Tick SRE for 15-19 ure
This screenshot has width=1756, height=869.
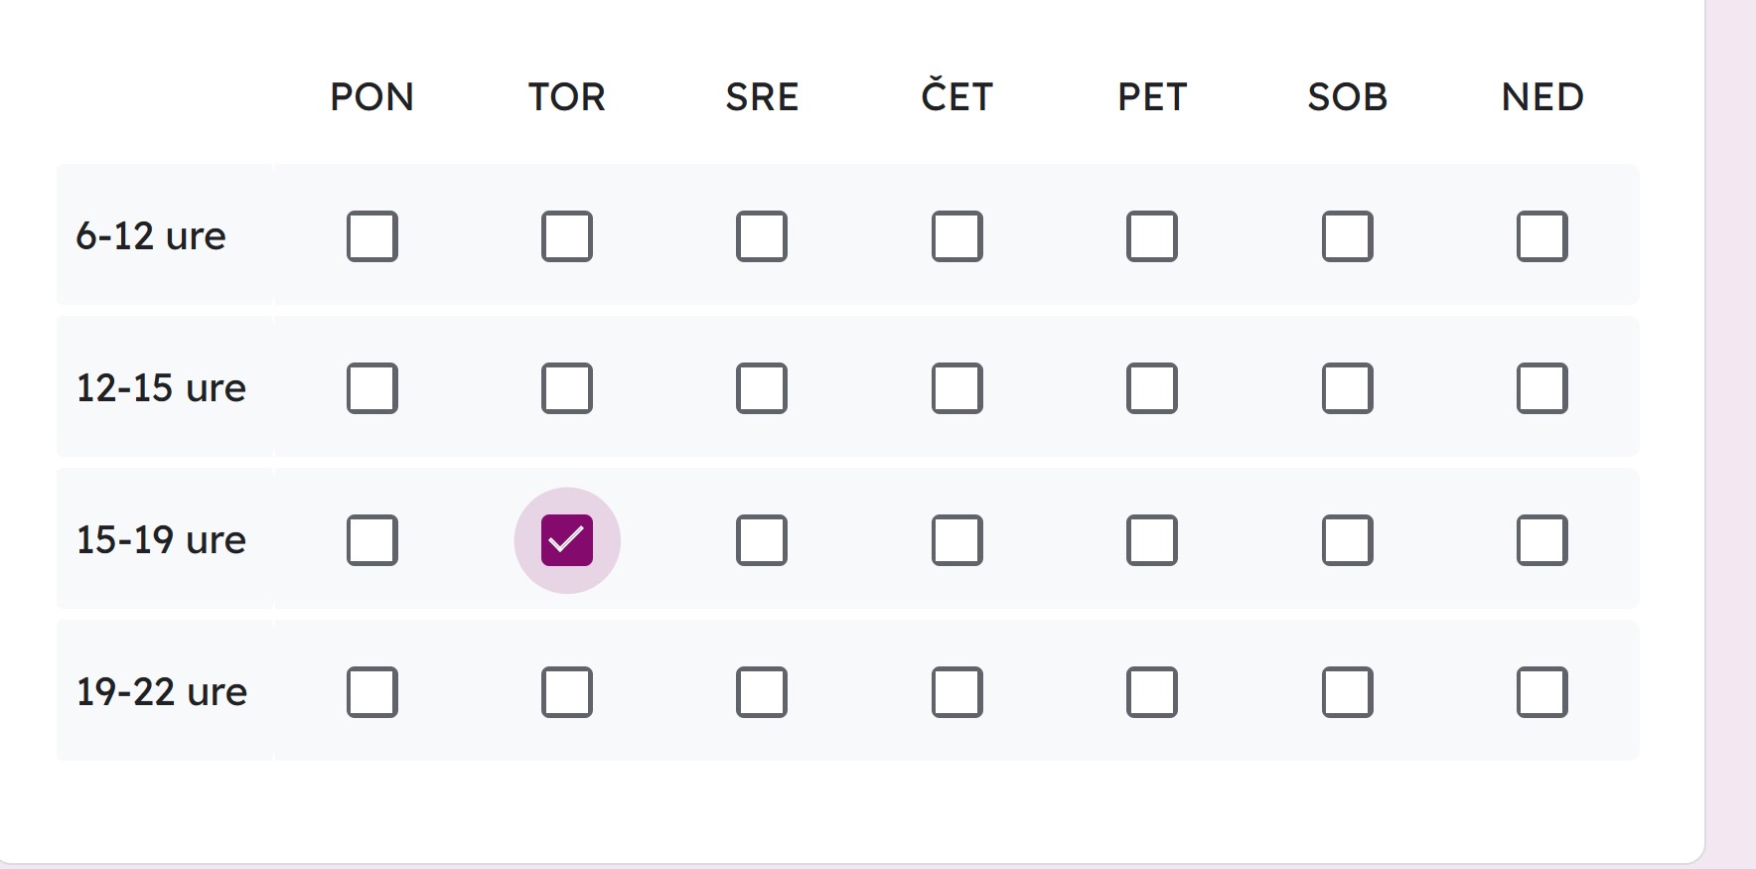(762, 540)
